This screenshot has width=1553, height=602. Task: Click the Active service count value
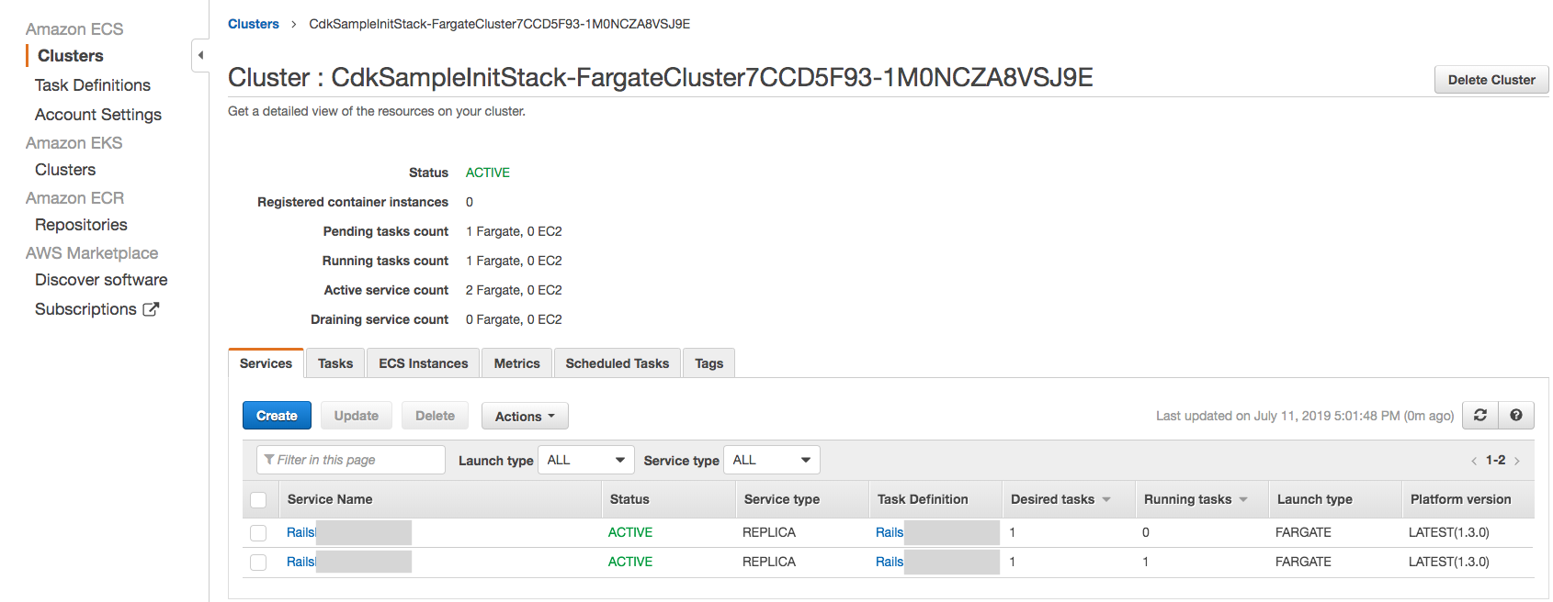(514, 290)
